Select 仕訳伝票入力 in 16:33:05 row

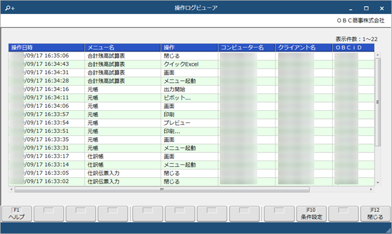[123, 173]
